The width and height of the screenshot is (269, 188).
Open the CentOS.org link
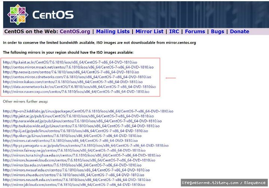point(75,31)
